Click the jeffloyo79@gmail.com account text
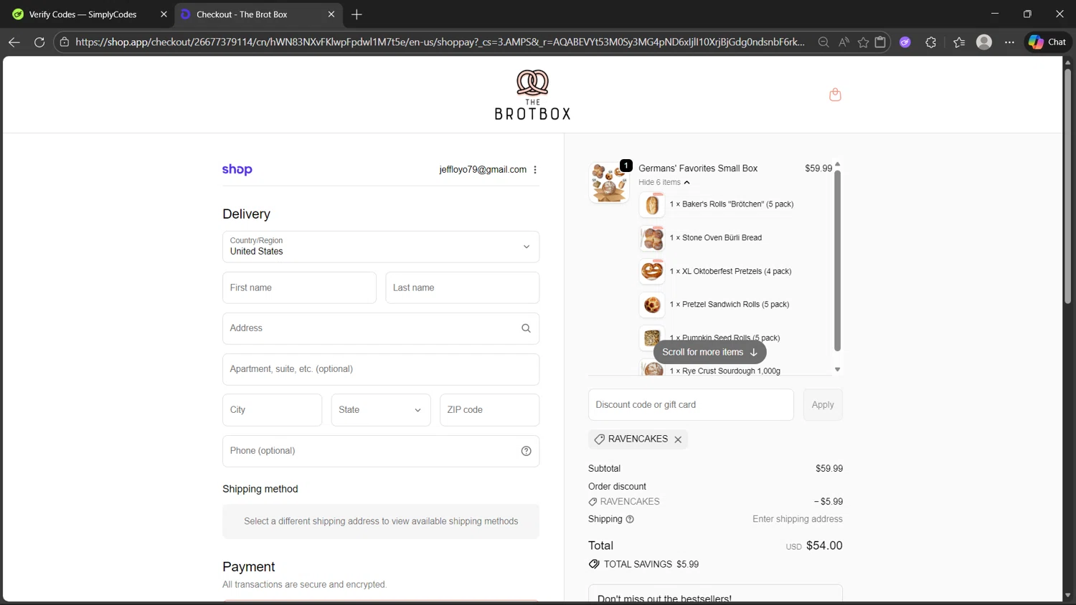The image size is (1076, 605). coord(483,170)
